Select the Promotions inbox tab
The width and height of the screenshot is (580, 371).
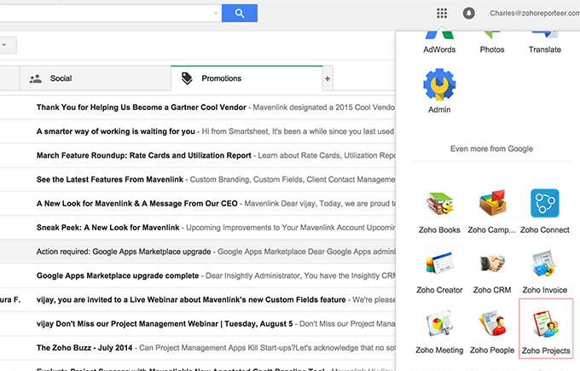click(246, 78)
